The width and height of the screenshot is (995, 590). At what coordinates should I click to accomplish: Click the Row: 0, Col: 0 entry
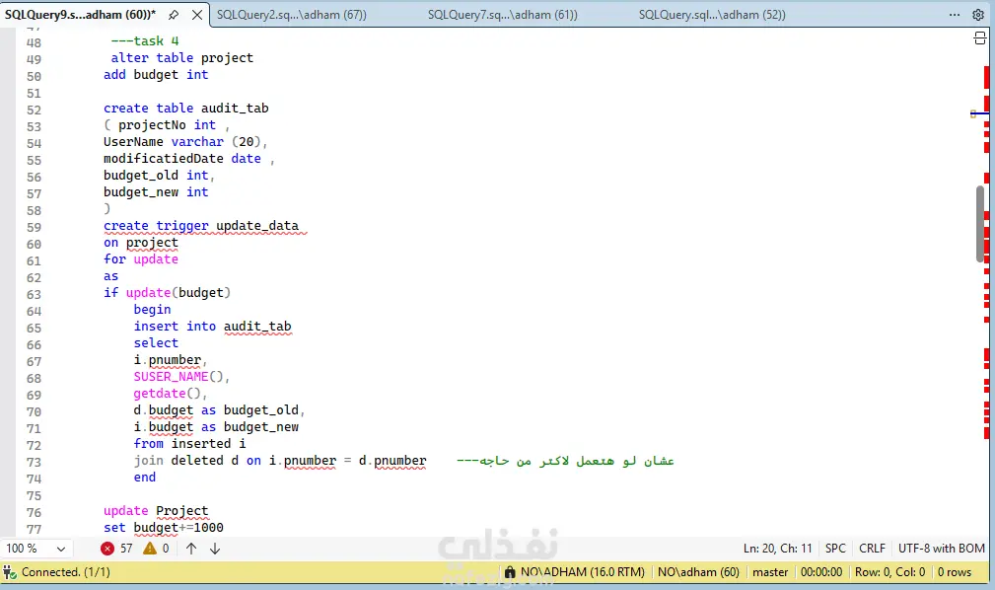click(x=889, y=572)
